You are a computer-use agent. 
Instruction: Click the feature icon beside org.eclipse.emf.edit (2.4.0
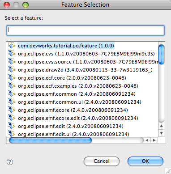(x=12, y=126)
